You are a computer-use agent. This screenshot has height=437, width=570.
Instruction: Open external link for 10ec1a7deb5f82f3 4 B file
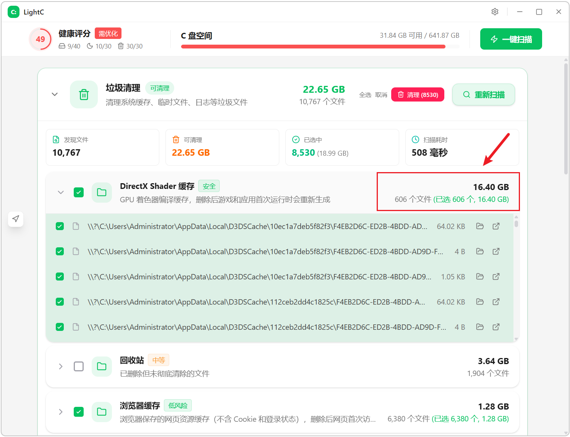click(x=496, y=252)
